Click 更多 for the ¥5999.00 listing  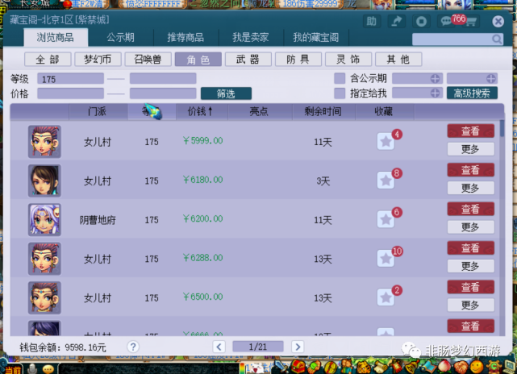coord(471,149)
